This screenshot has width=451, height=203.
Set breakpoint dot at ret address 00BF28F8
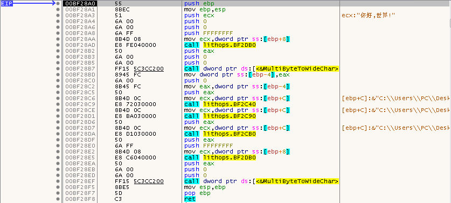click(x=58, y=199)
